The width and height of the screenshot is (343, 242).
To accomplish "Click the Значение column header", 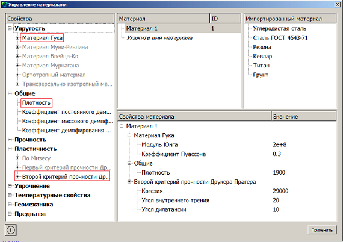I will tap(304, 116).
